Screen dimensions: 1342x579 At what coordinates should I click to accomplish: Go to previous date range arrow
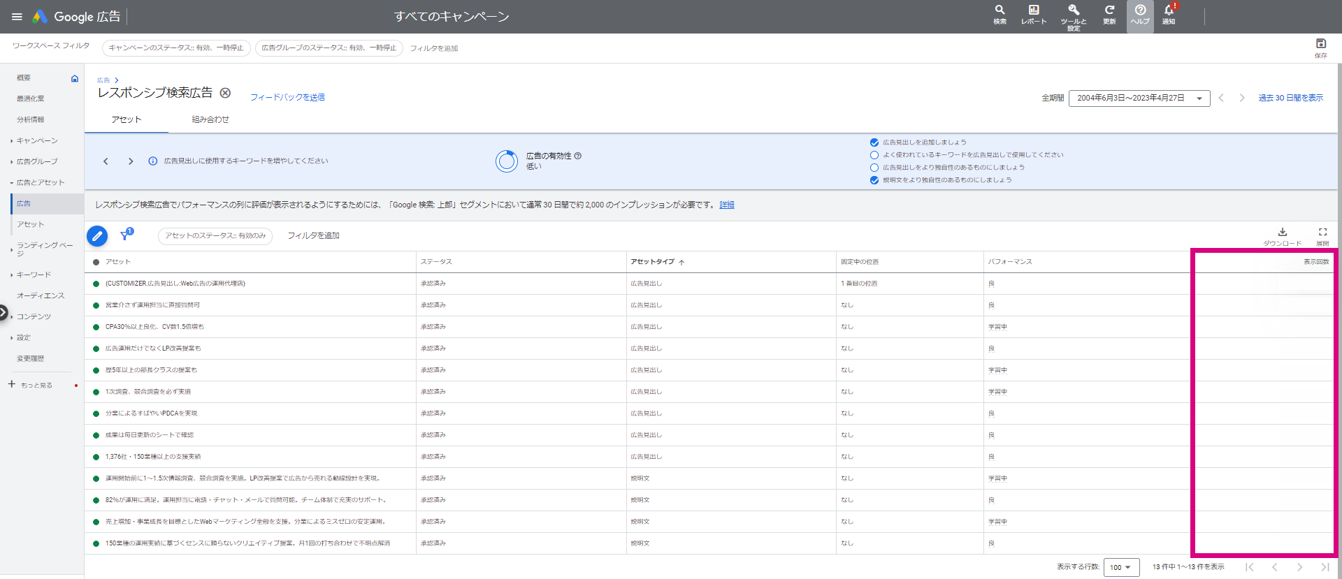pos(1221,98)
